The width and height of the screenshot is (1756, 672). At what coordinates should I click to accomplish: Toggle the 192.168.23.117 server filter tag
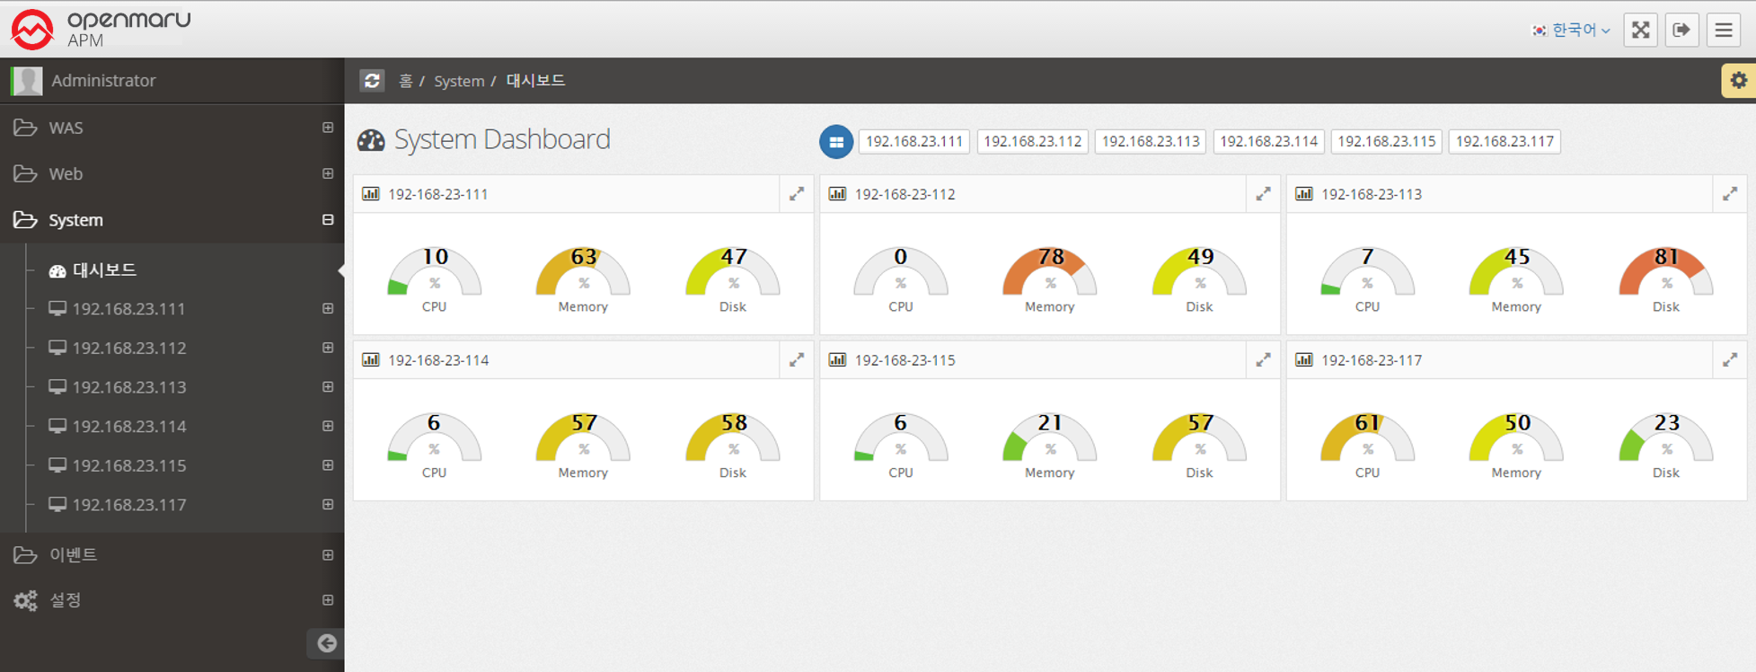point(1504,142)
